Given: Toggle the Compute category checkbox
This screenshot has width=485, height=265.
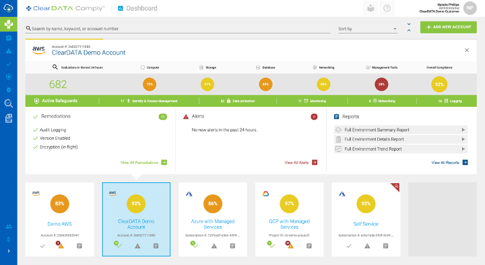Looking at the screenshot, I should (x=143, y=67).
